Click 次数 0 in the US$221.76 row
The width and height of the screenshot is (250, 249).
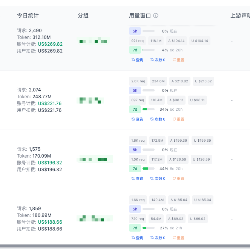click(x=158, y=119)
